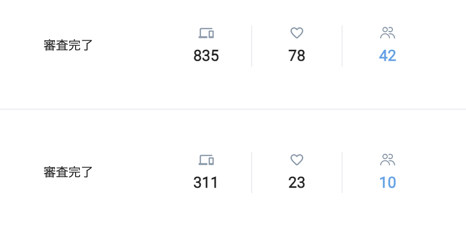Click the divider between 78 and 42
This screenshot has width=466, height=226.
tap(342, 46)
